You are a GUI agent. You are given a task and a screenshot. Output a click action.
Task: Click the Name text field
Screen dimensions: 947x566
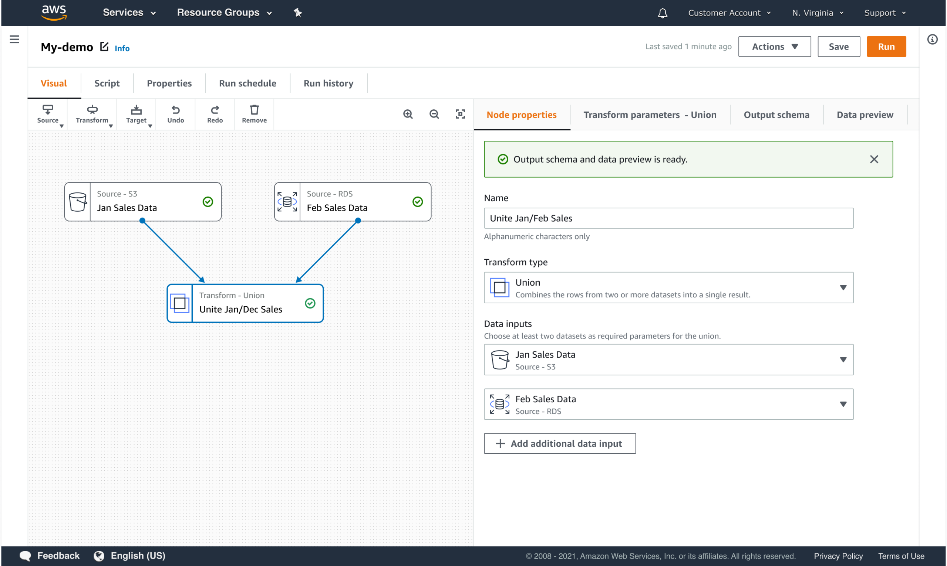pyautogui.click(x=668, y=218)
